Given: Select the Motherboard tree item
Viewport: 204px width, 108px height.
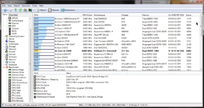Looking at the screenshot, I should pyautogui.click(x=17, y=21).
